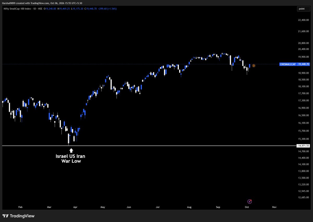Click the 18,500.00 price axis label

pyautogui.click(x=304, y=79)
